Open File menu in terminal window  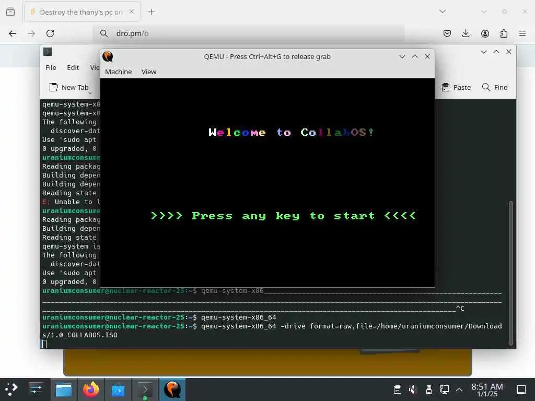coord(51,67)
